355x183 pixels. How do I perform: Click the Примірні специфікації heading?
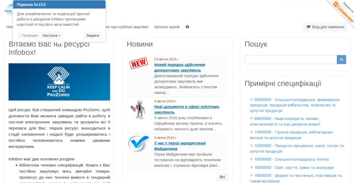tap(283, 84)
